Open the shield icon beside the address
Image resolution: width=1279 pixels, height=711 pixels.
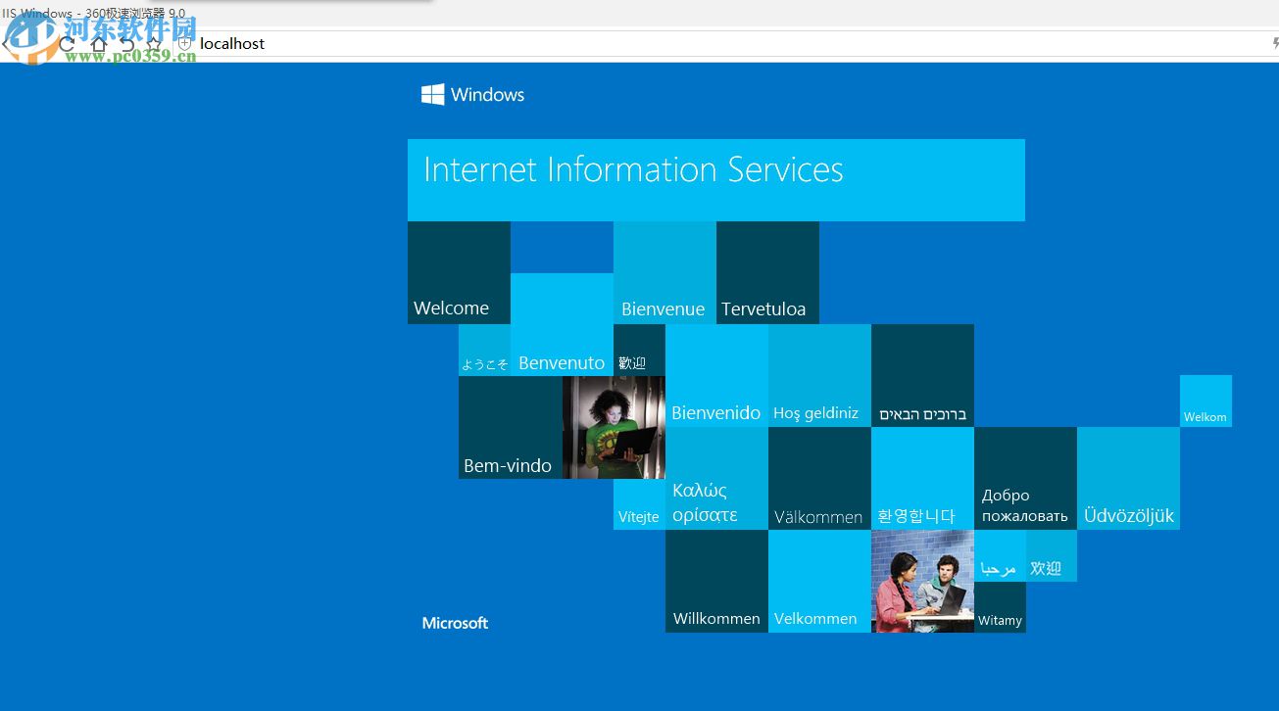pyautogui.click(x=184, y=44)
